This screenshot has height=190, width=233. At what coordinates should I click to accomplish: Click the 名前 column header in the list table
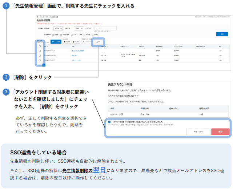[x=73, y=47]
